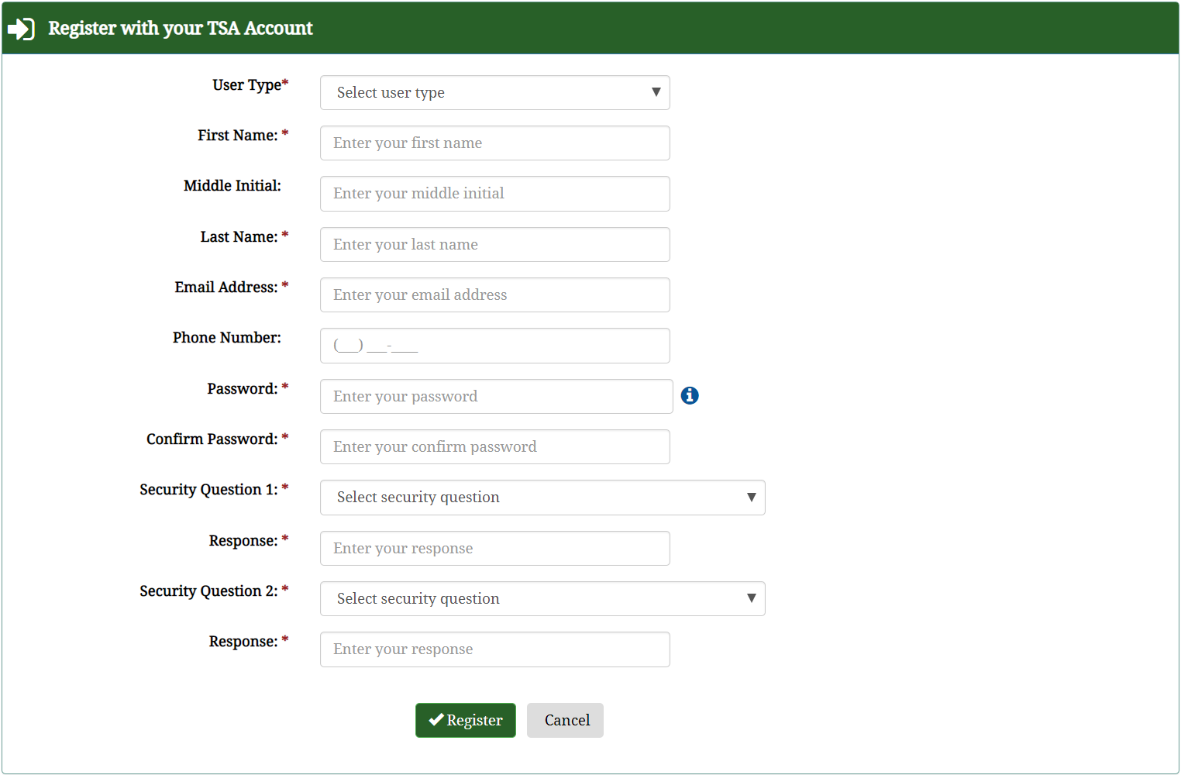This screenshot has width=1181, height=775.
Task: Select the Last Name text box
Action: pyautogui.click(x=494, y=245)
